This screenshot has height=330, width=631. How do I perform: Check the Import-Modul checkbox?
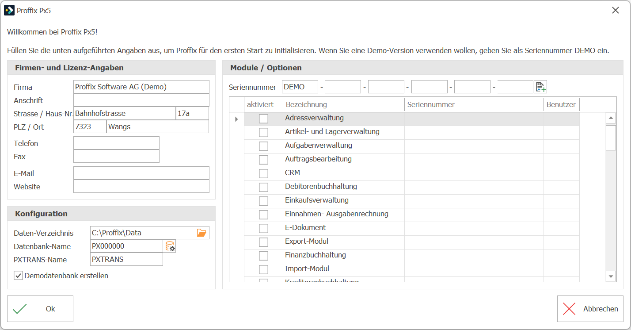[263, 269]
